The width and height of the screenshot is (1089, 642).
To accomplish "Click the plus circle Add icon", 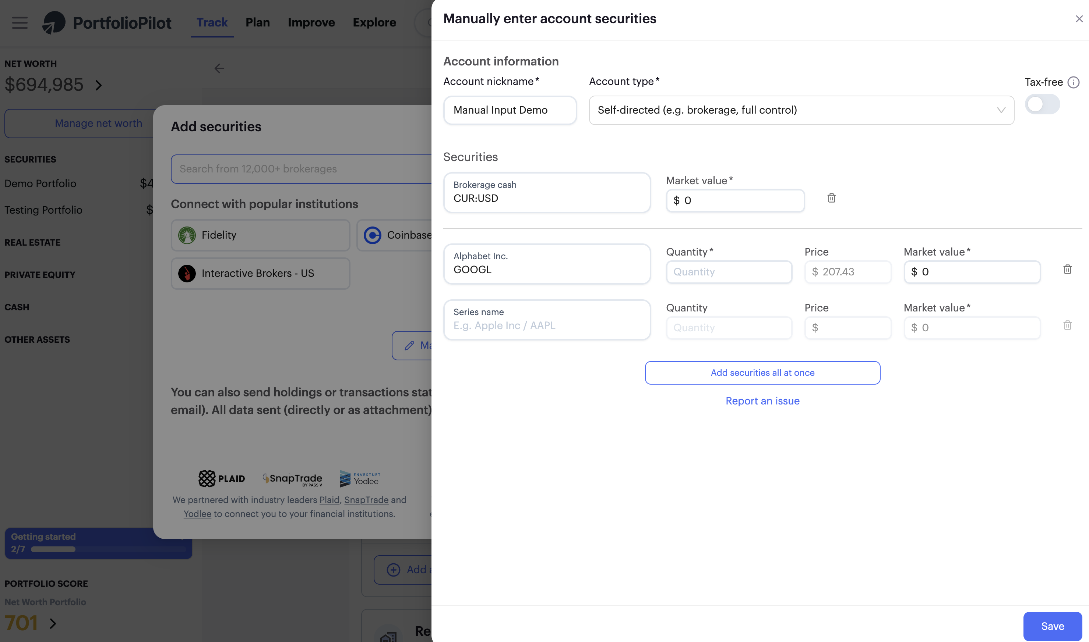I will click(x=393, y=569).
